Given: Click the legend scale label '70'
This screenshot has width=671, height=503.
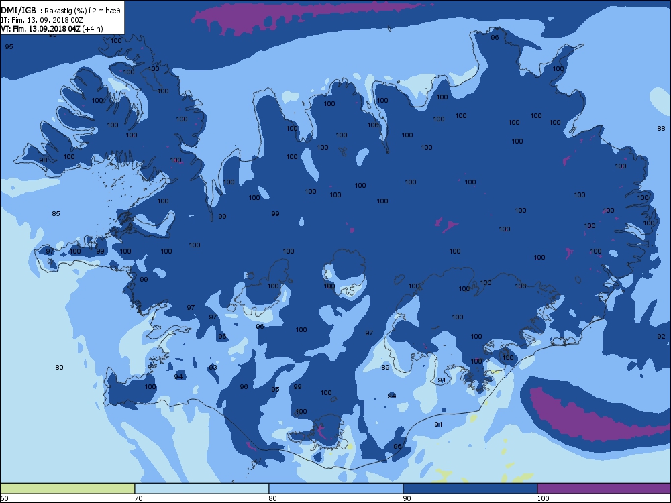Looking at the screenshot, I should coord(139,498).
